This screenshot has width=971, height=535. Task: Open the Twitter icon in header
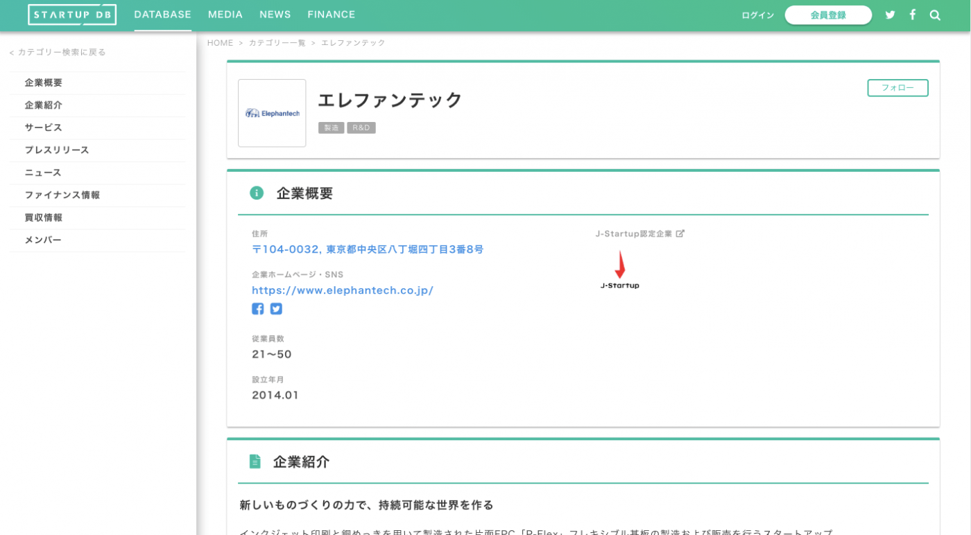(890, 15)
